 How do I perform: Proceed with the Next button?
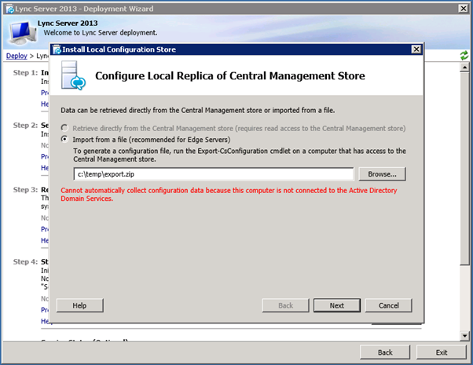[x=336, y=305]
